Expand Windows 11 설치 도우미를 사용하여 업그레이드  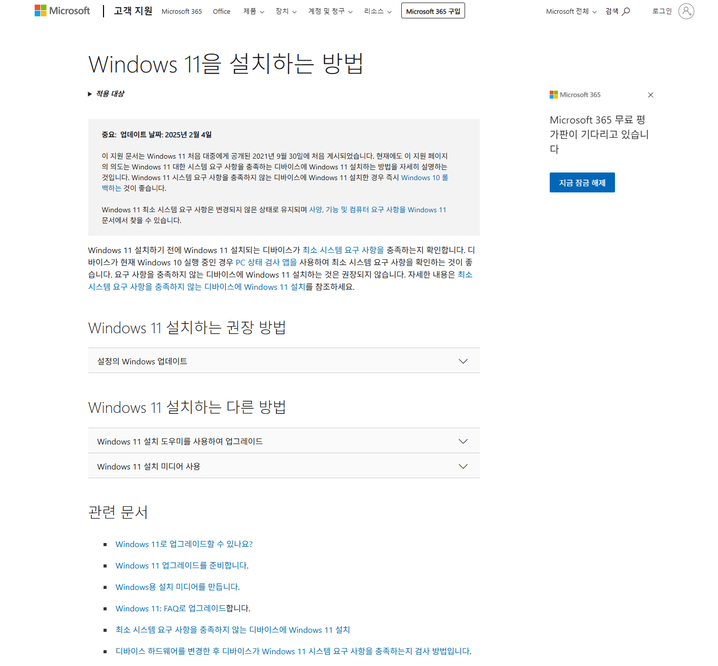(x=284, y=441)
